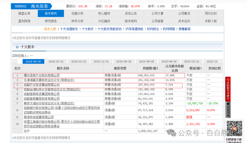Jump to the 限售解禁 section link
The width and height of the screenshot is (247, 143).
coord(185,29)
